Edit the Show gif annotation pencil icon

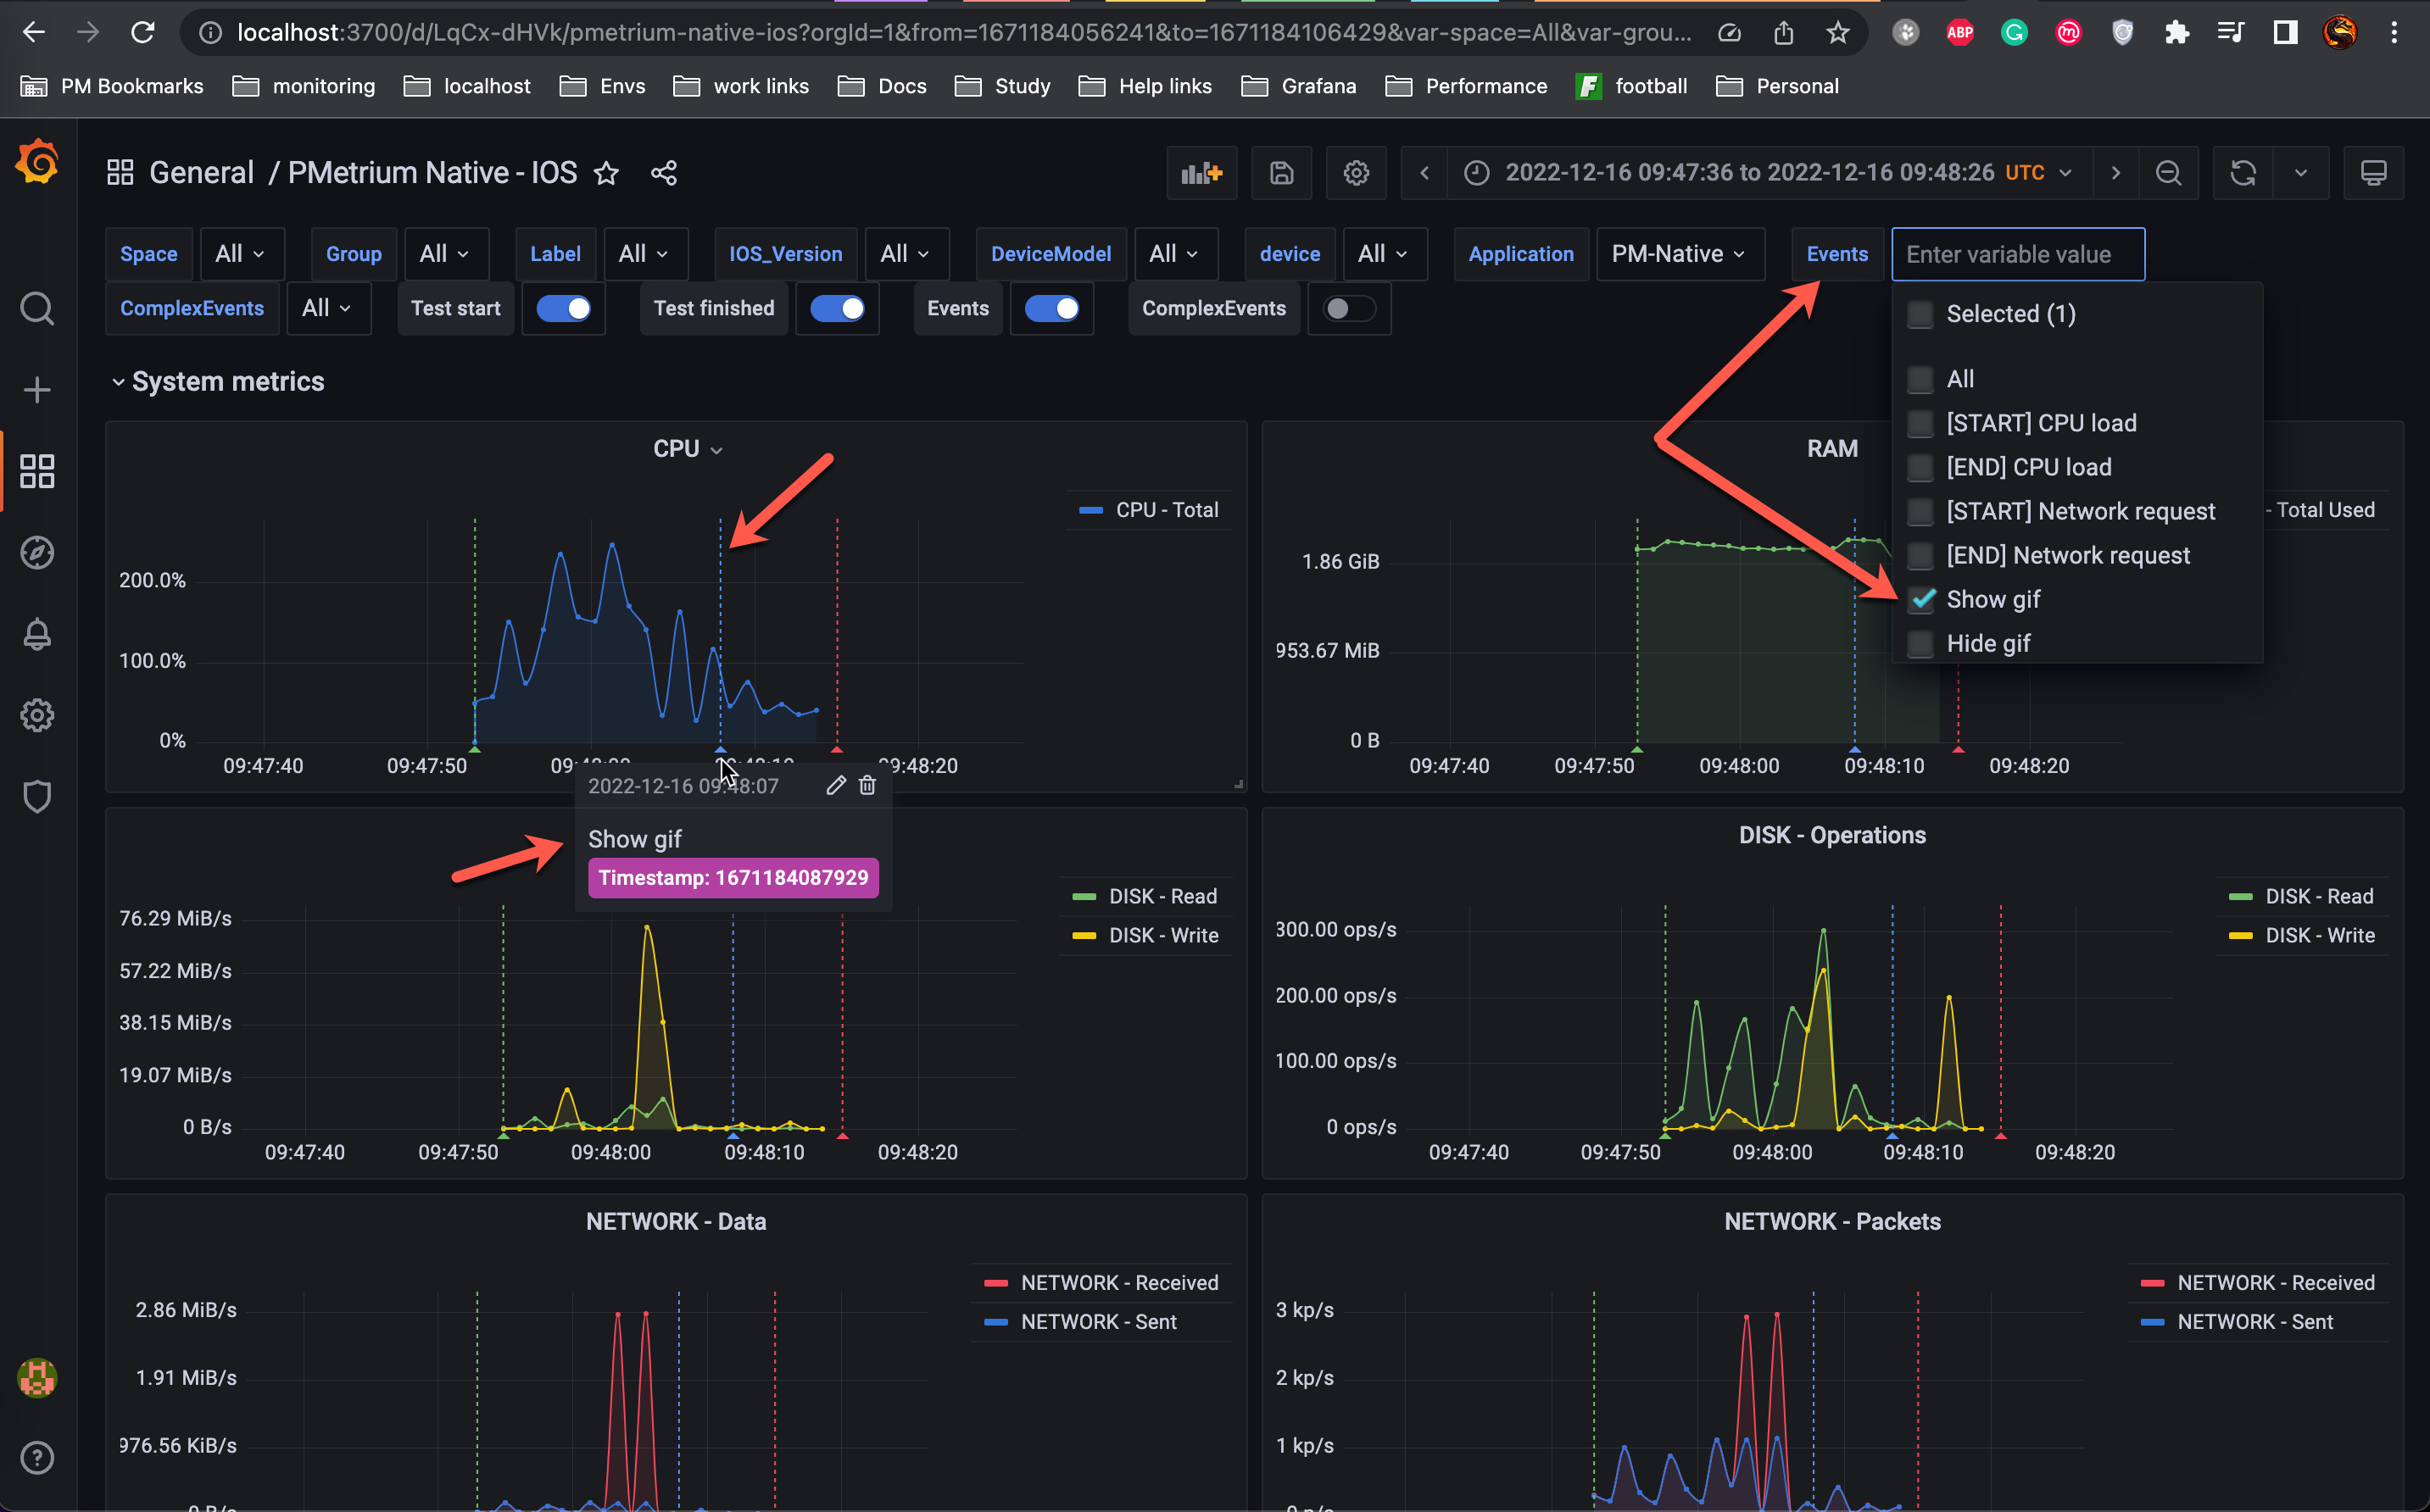835,786
